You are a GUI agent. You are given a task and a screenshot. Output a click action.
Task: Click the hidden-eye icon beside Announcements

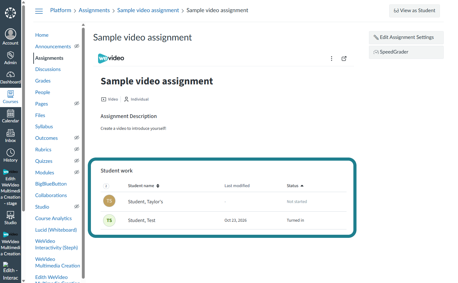[x=77, y=46]
